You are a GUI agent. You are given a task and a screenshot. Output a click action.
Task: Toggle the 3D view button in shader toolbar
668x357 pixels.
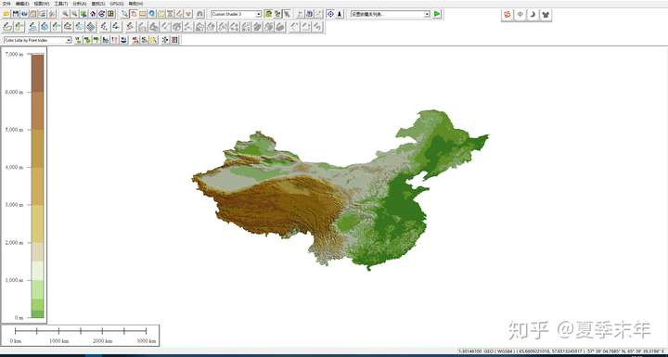277,14
